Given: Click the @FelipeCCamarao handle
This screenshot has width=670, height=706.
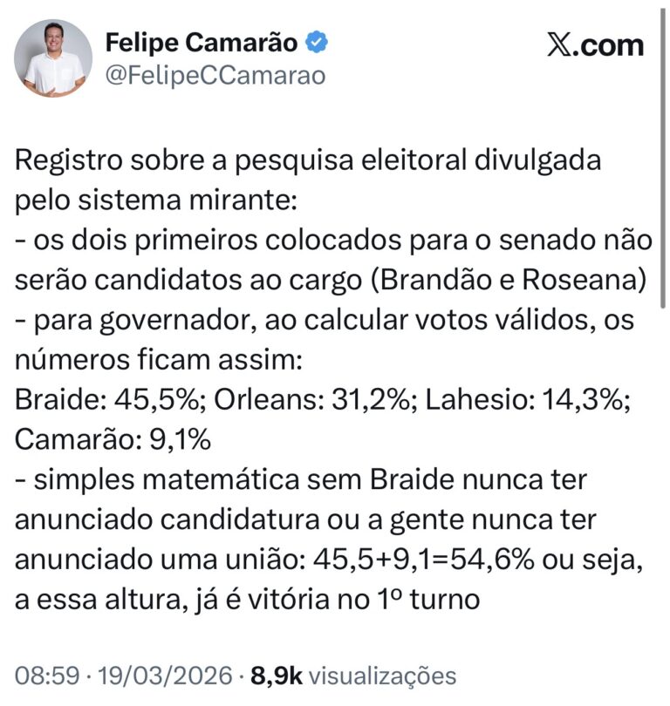Looking at the screenshot, I should pyautogui.click(x=215, y=76).
